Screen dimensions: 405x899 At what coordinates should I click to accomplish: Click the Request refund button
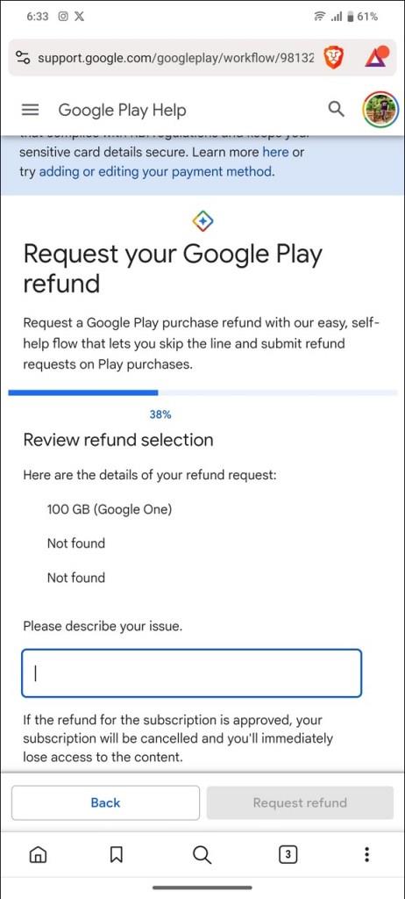pyautogui.click(x=300, y=802)
